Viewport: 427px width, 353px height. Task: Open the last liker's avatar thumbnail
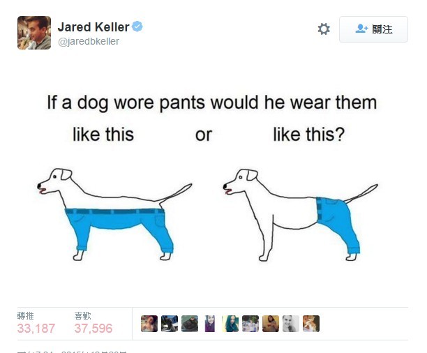click(311, 324)
